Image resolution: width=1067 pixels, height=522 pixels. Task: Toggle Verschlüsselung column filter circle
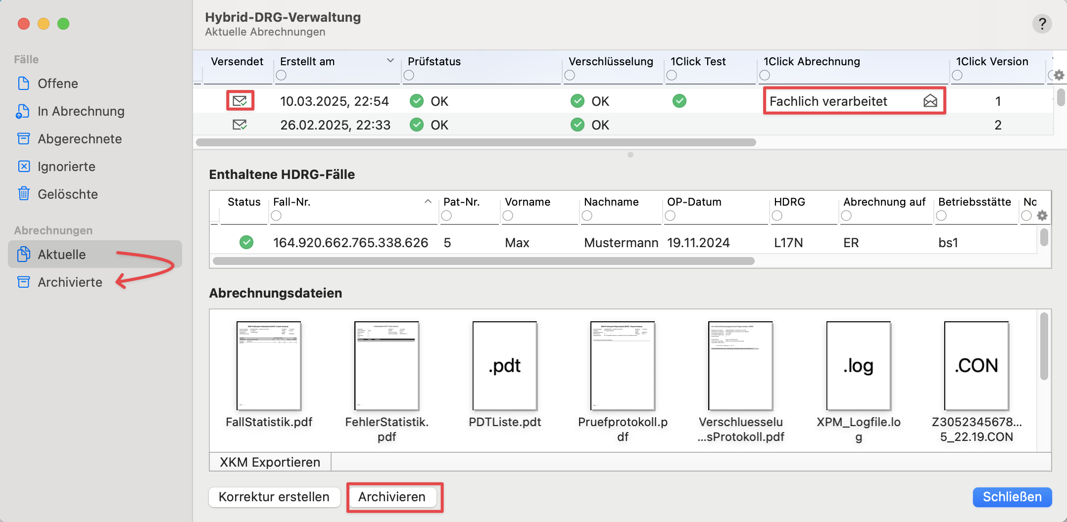point(570,75)
